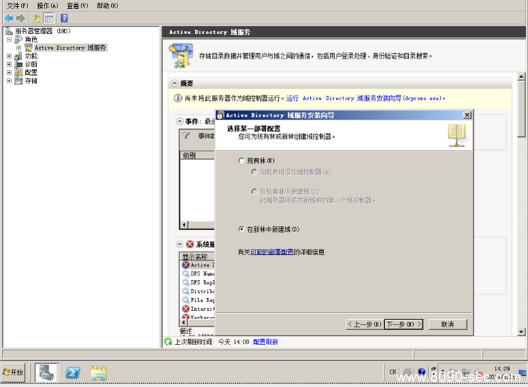Click the 配置刷新 link

pyautogui.click(x=265, y=341)
